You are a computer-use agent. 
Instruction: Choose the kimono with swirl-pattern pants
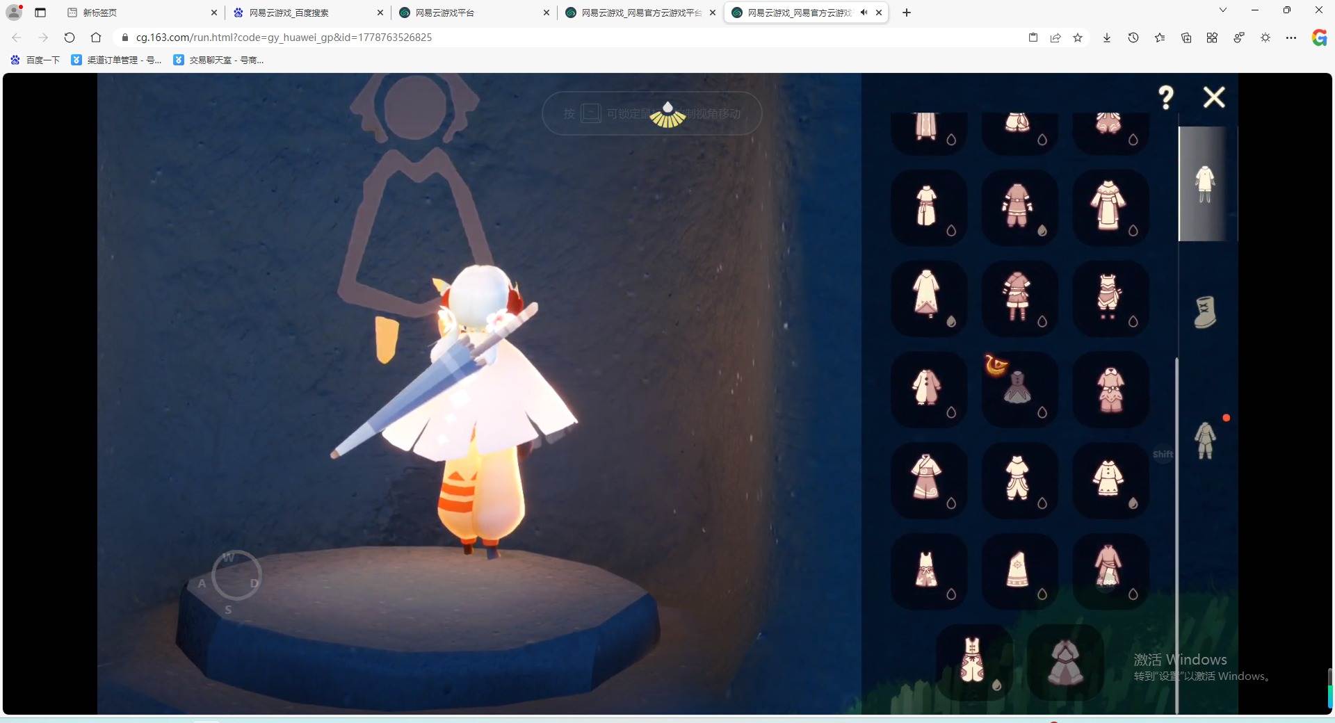929,480
